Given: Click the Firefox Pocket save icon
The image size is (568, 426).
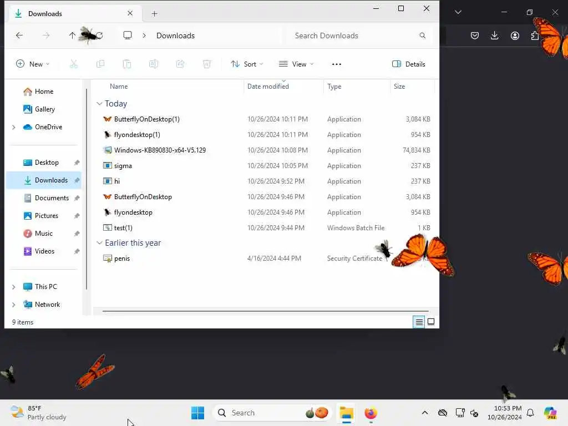Looking at the screenshot, I should 475,35.
